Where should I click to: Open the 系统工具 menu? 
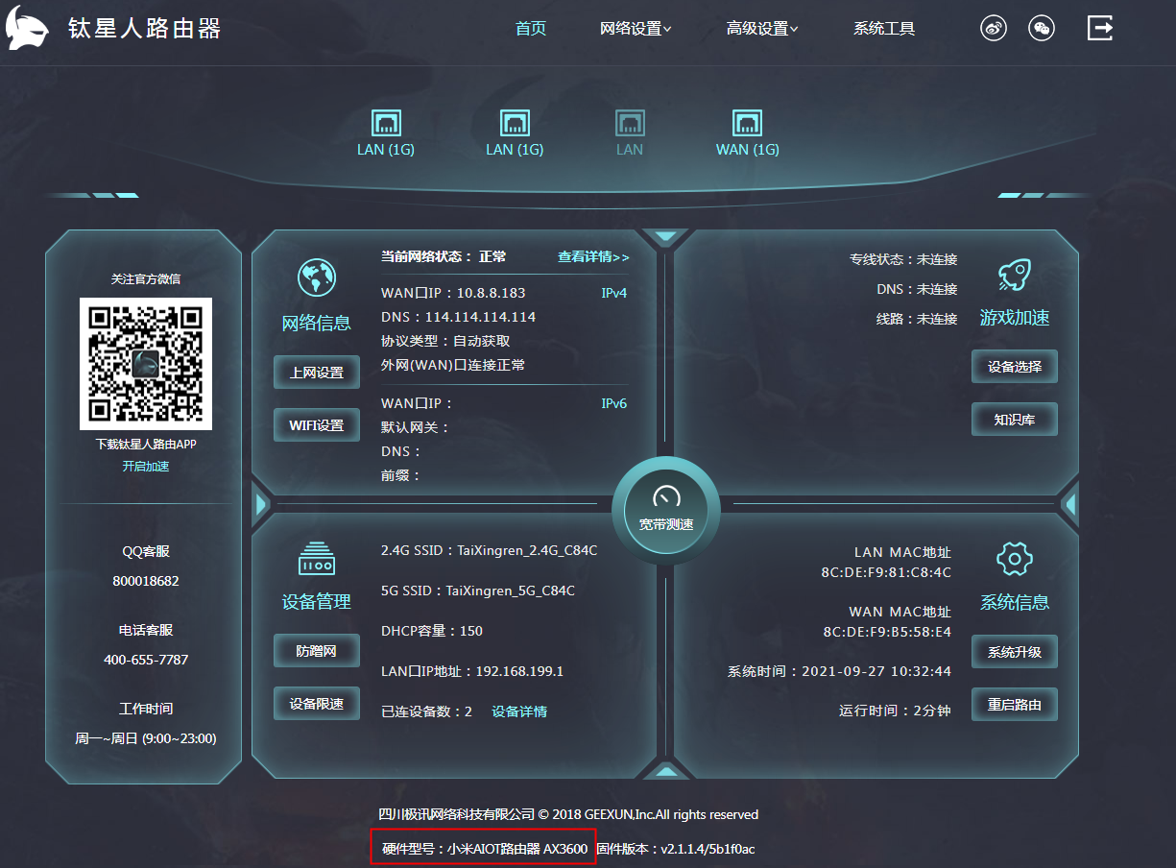883,28
